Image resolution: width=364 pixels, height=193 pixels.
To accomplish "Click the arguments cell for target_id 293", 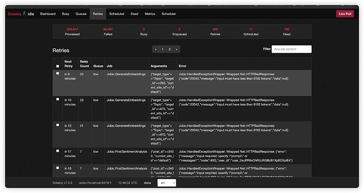I will (x=162, y=83).
